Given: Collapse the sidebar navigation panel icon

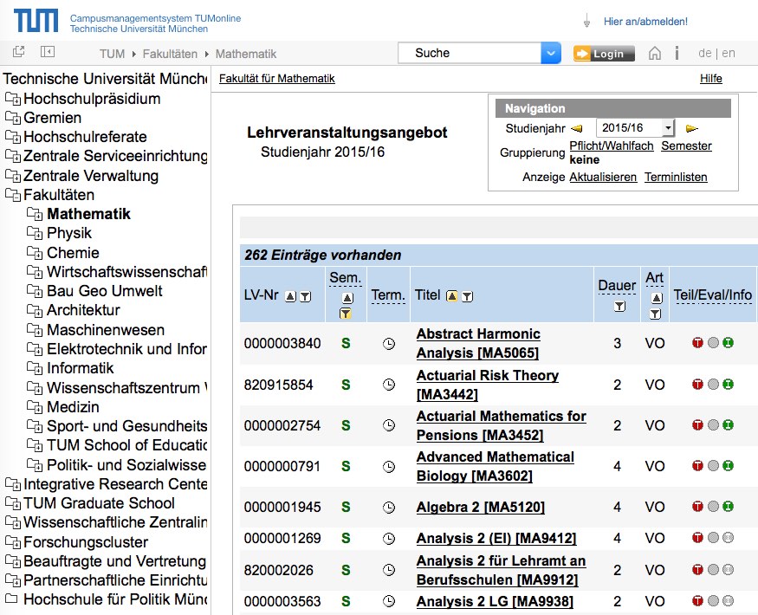Looking at the screenshot, I should click(x=47, y=53).
